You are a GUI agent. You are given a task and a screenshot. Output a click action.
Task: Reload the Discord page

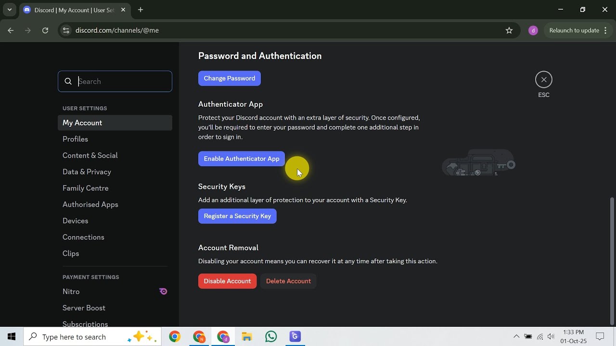(x=45, y=30)
